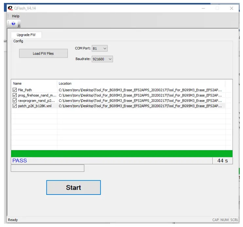Close the QFlash window

pyautogui.click(x=232, y=8)
